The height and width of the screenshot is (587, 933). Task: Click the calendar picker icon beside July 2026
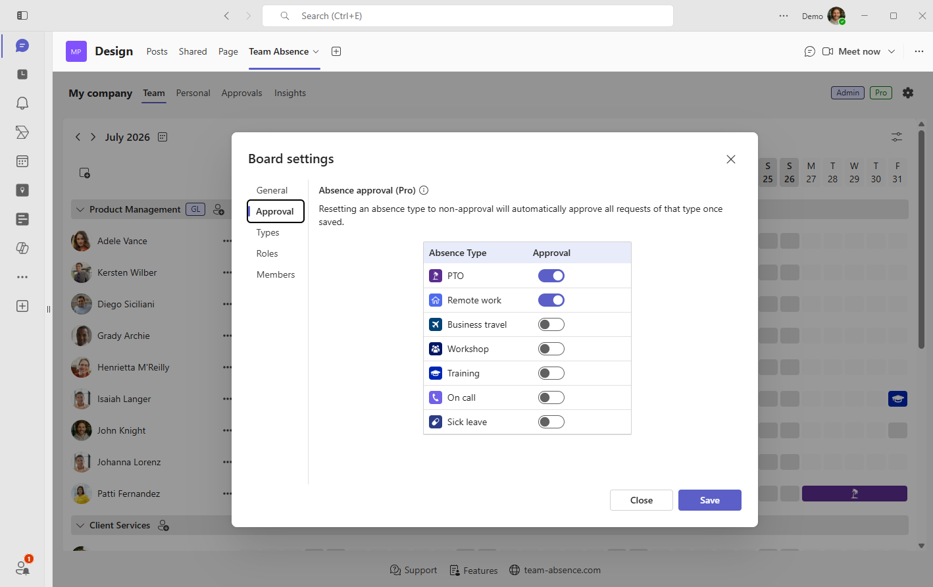(x=163, y=137)
